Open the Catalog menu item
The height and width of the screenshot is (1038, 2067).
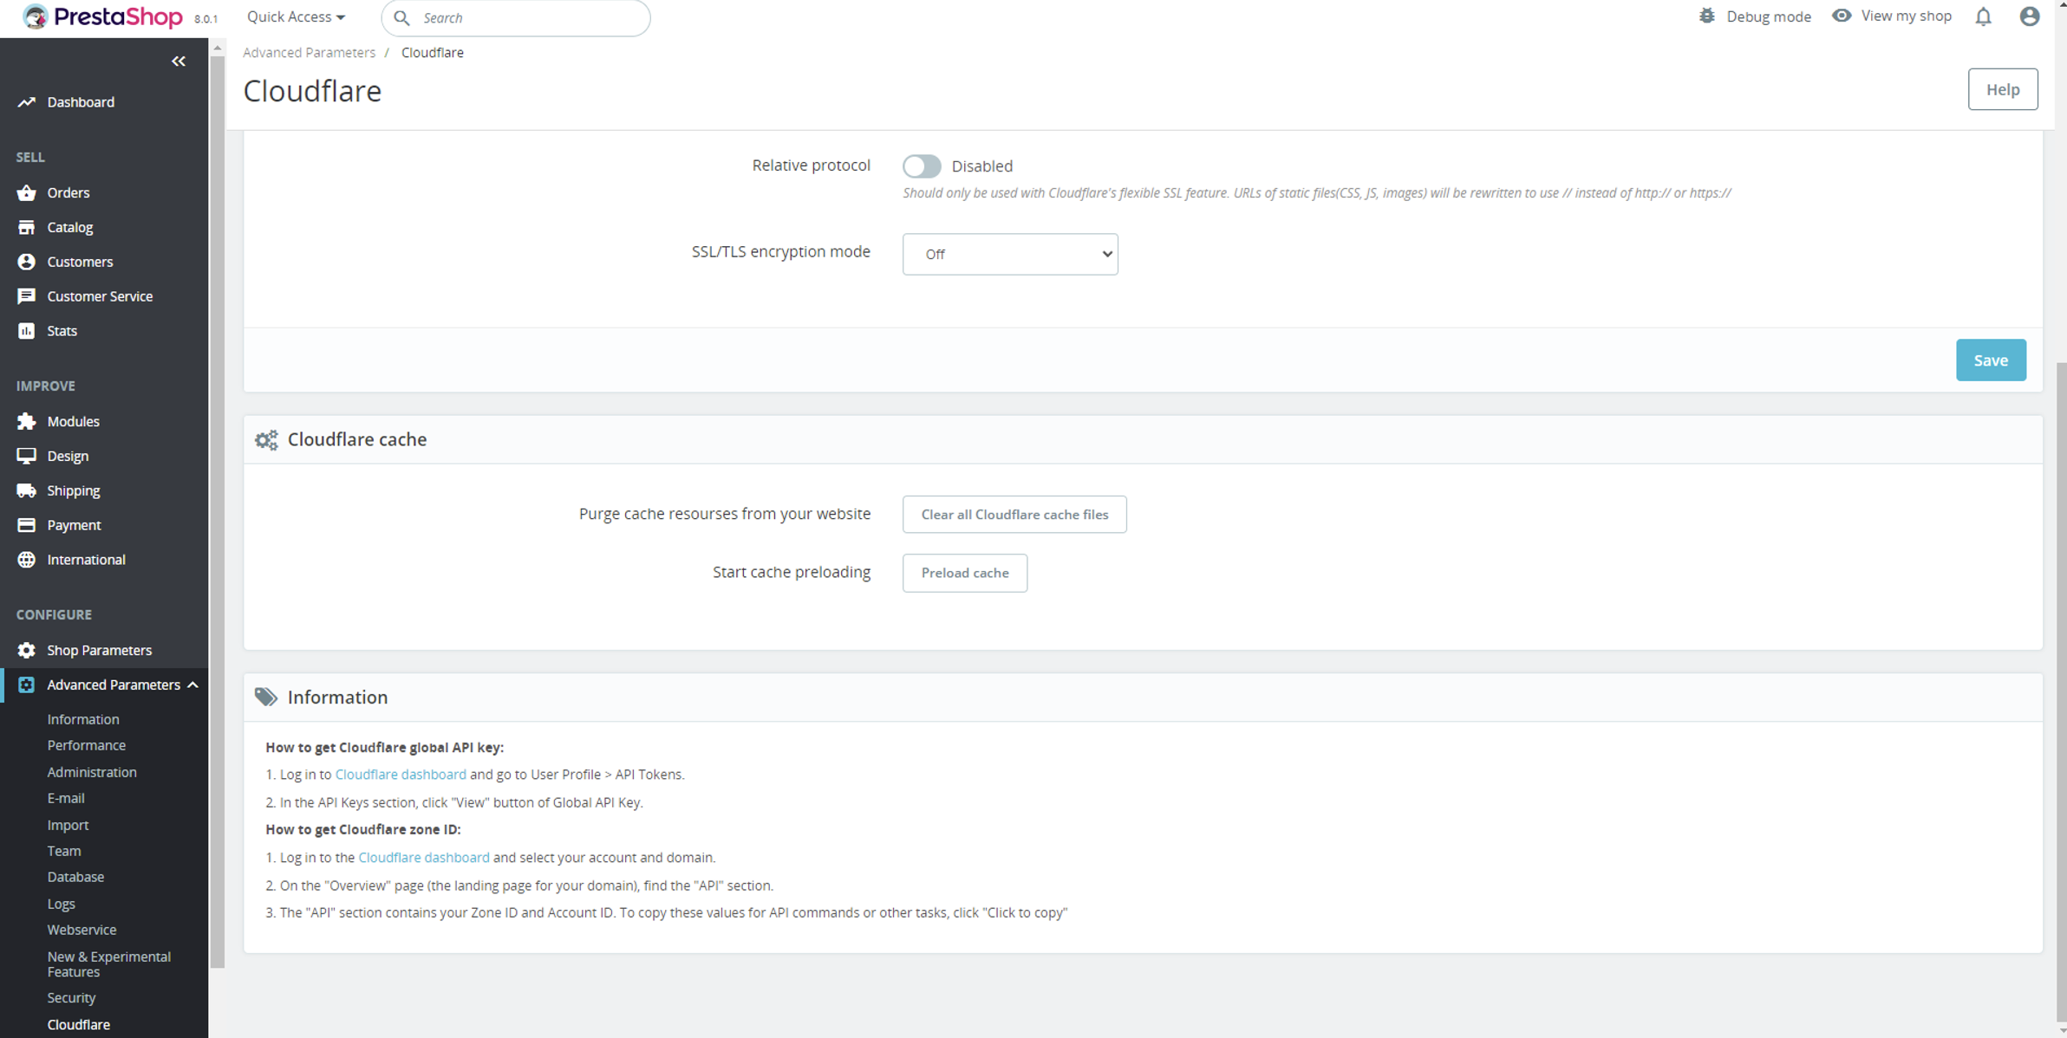[70, 227]
